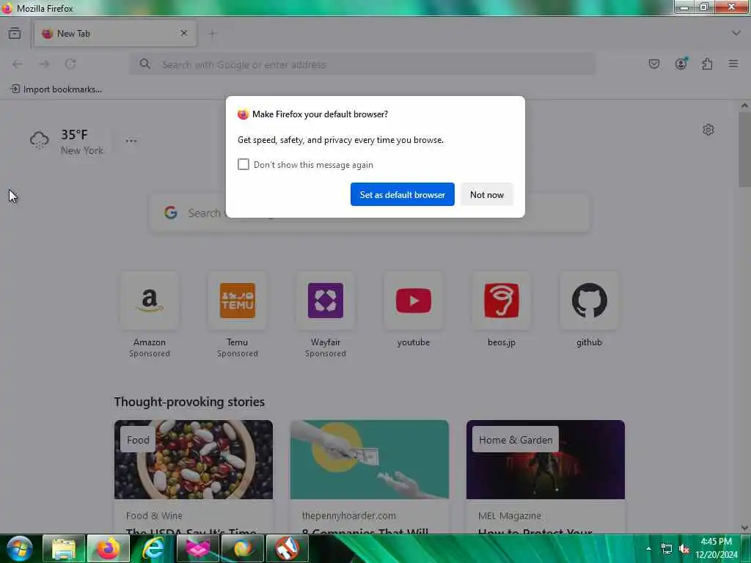Open the weather widget for New York
The height and width of the screenshot is (563, 751).
(x=67, y=141)
